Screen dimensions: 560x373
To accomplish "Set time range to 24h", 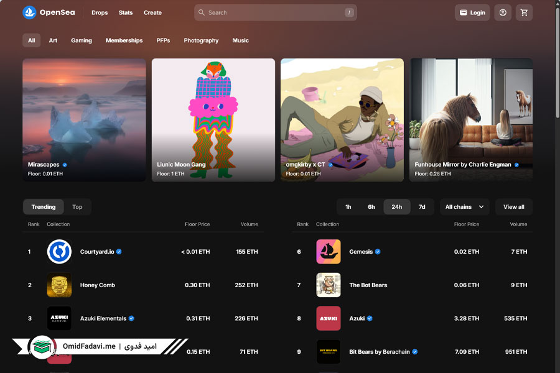I will point(397,206).
